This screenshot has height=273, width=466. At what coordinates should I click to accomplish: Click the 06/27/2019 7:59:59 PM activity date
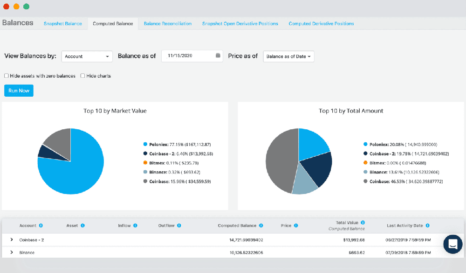[x=408, y=240]
